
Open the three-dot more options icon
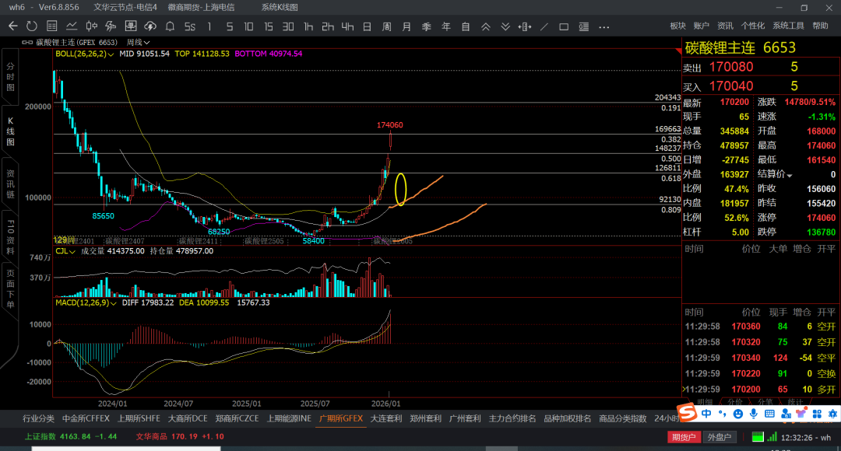point(604,26)
